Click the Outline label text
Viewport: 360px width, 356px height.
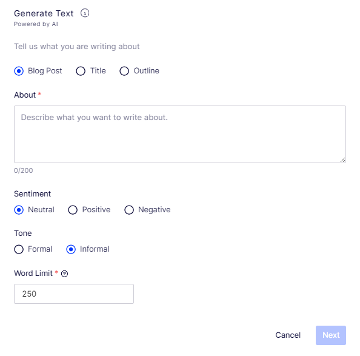coord(147,71)
